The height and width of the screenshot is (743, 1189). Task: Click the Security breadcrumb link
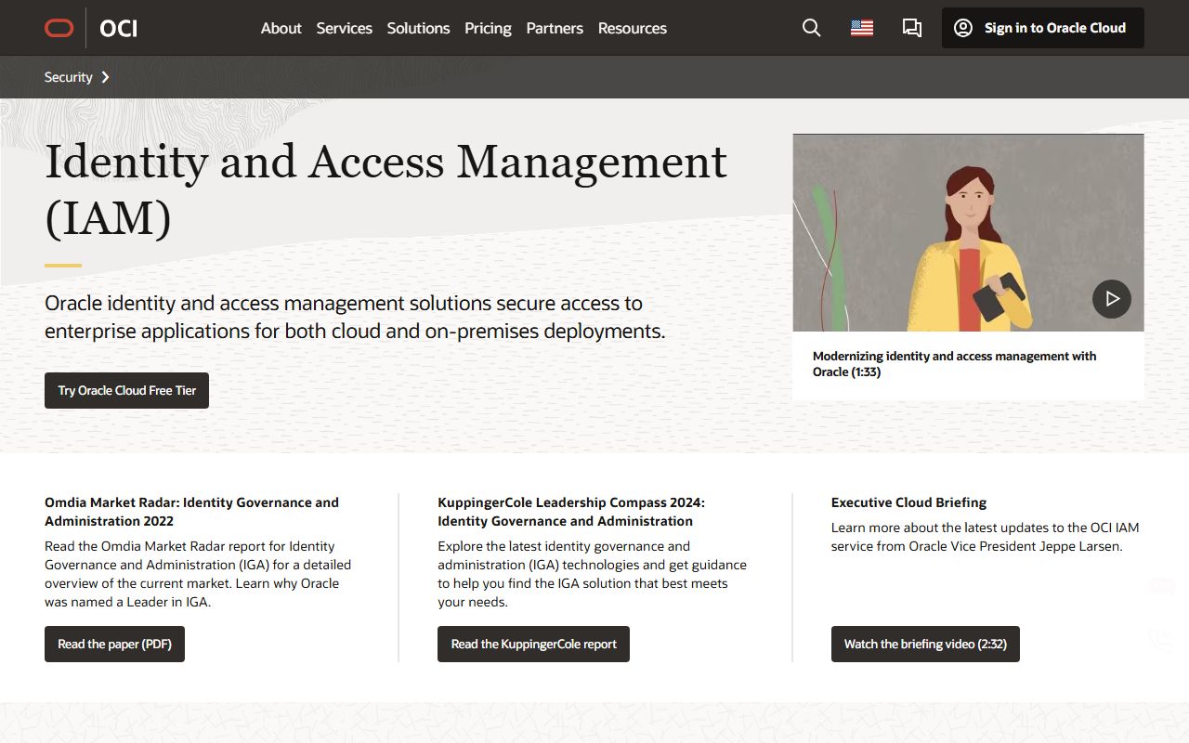pyautogui.click(x=67, y=77)
